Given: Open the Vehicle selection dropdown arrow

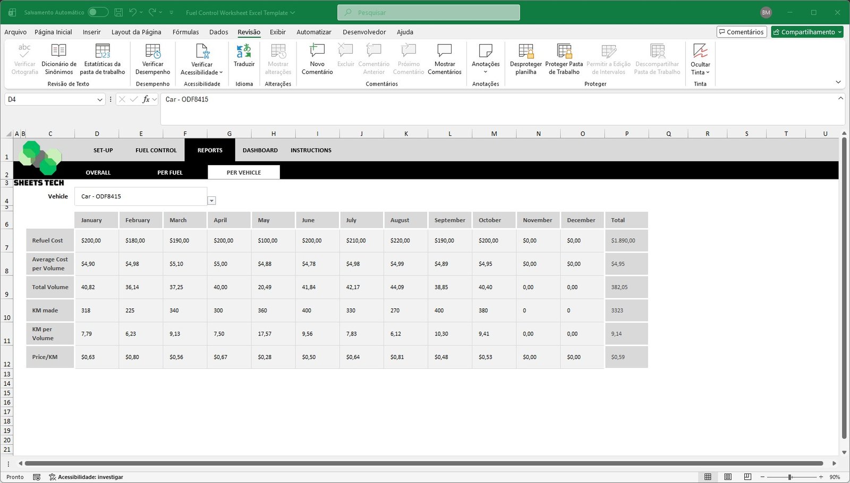Looking at the screenshot, I should [211, 201].
